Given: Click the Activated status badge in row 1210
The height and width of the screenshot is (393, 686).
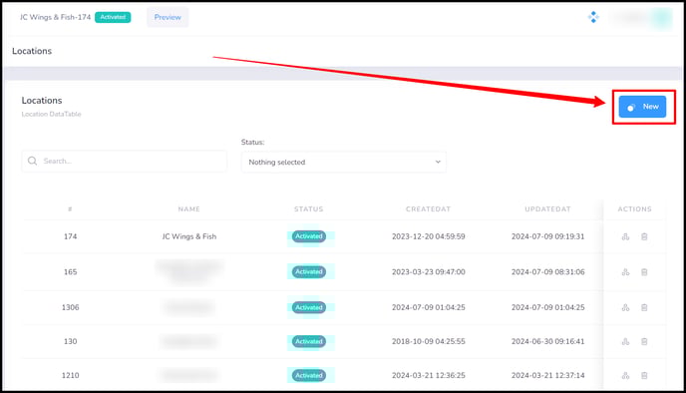Looking at the screenshot, I should (x=309, y=375).
